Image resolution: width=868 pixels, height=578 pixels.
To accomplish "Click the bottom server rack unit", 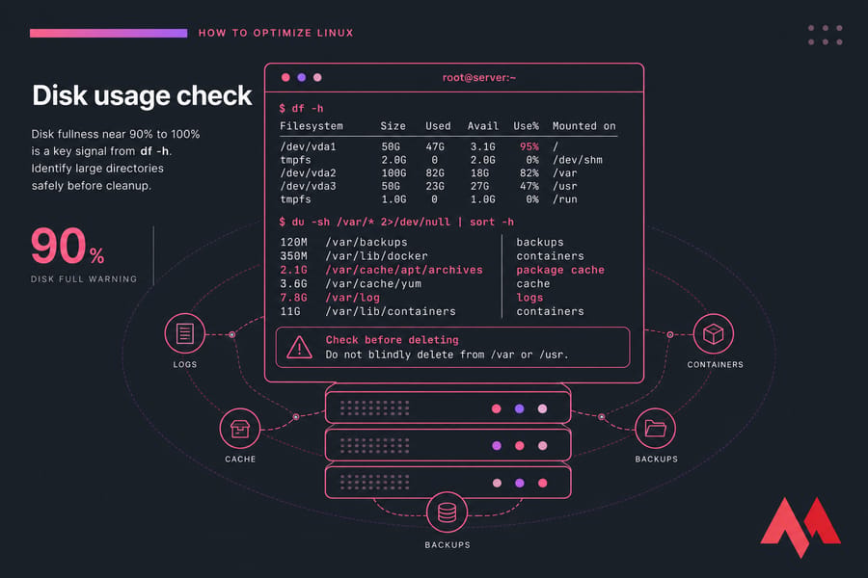I will pyautogui.click(x=448, y=483).
